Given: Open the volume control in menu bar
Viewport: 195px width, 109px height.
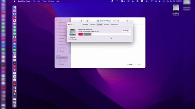Looking at the screenshot, I should (133, 1).
